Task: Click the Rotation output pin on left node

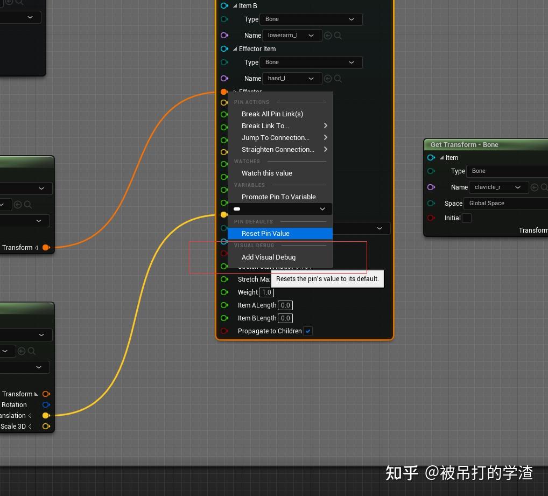Action: pyautogui.click(x=46, y=404)
